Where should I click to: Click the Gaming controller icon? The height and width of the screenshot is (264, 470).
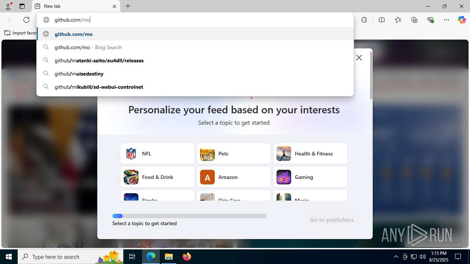pyautogui.click(x=284, y=177)
